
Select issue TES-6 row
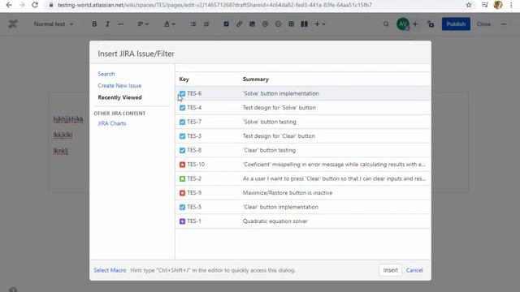pos(303,93)
